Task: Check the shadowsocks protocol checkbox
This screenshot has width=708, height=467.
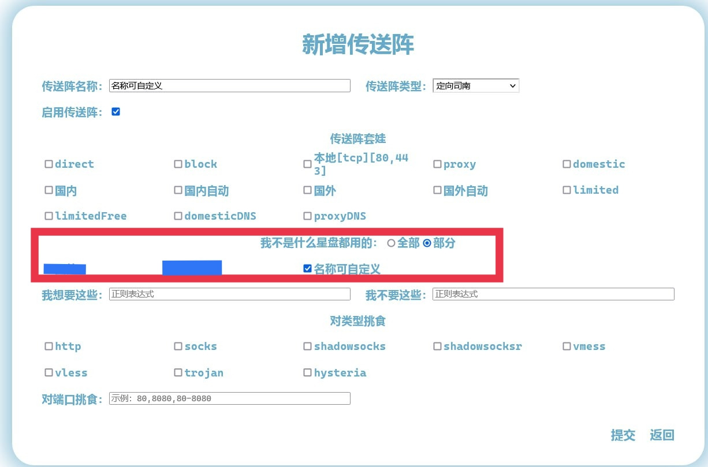Action: coord(308,347)
